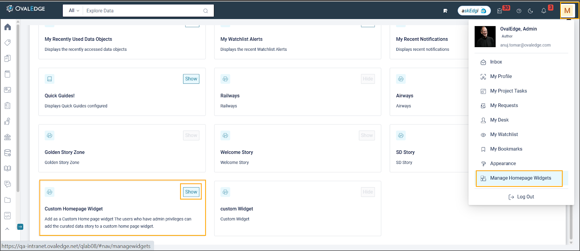Image resolution: width=580 pixels, height=251 pixels.
Task: Expand the left sidebar with arrow button
Action: [20, 227]
